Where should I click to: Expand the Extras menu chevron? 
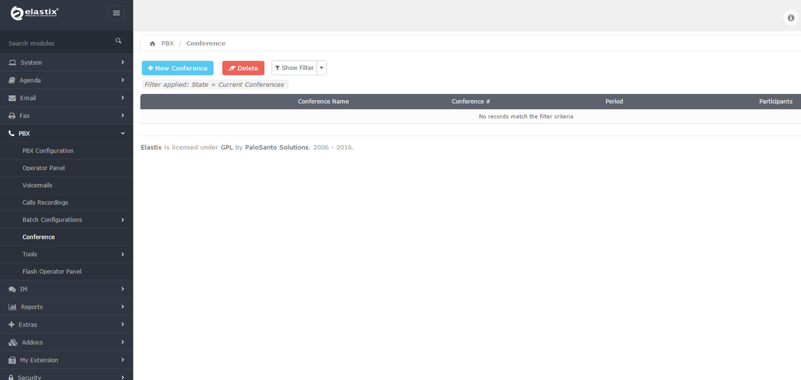(123, 324)
